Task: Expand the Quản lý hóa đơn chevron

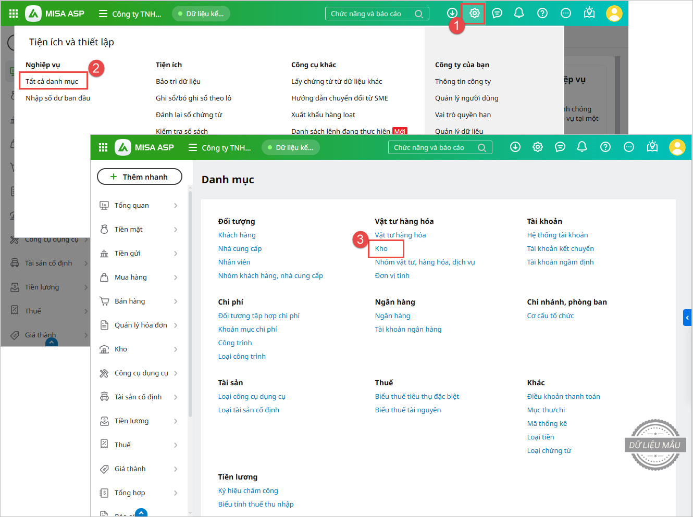Action: [176, 325]
